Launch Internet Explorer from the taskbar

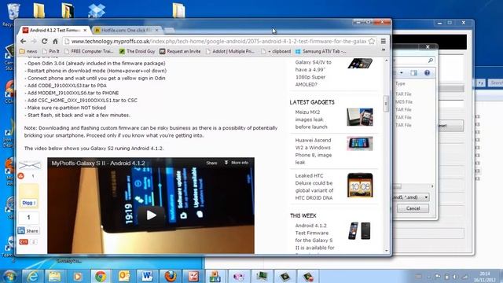click(x=32, y=276)
